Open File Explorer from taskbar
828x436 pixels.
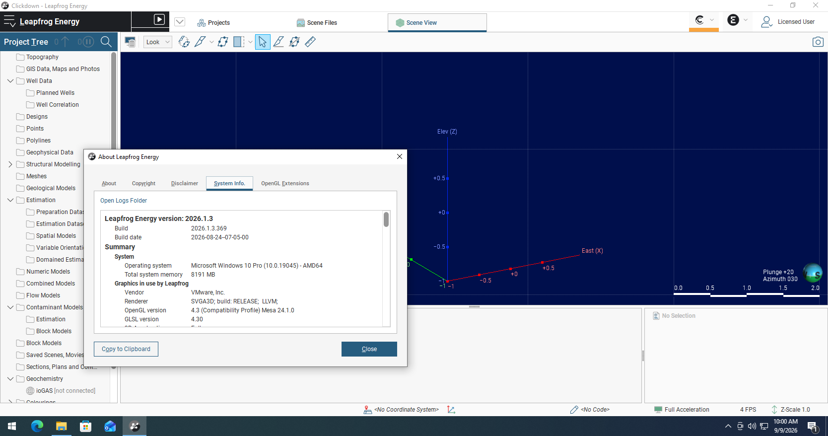click(62, 426)
